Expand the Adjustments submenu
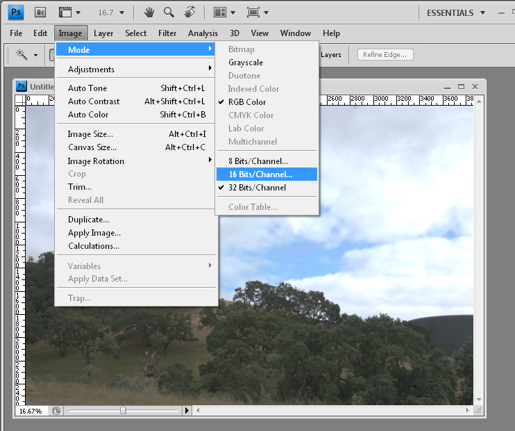This screenshot has height=431, width=515. 135,69
